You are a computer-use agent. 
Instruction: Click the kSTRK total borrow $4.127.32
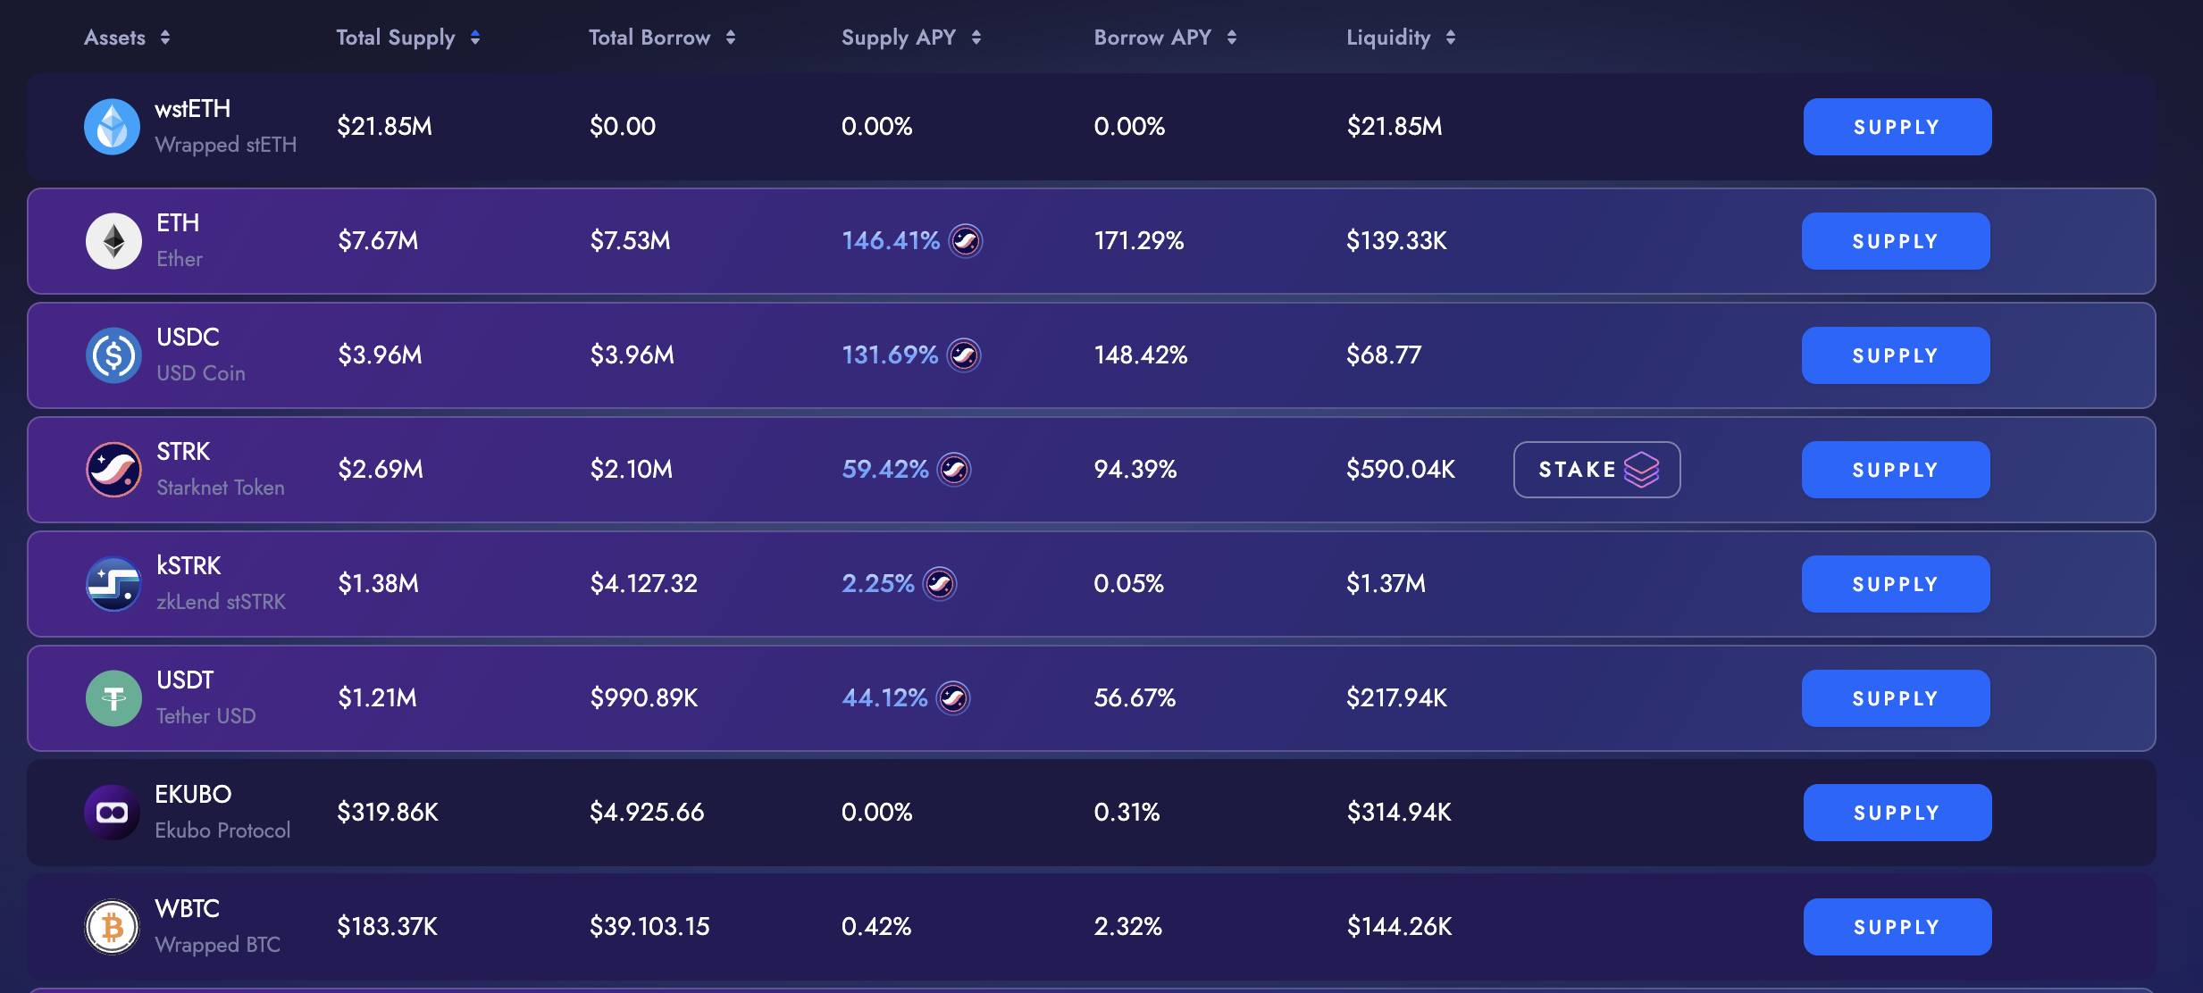(643, 584)
